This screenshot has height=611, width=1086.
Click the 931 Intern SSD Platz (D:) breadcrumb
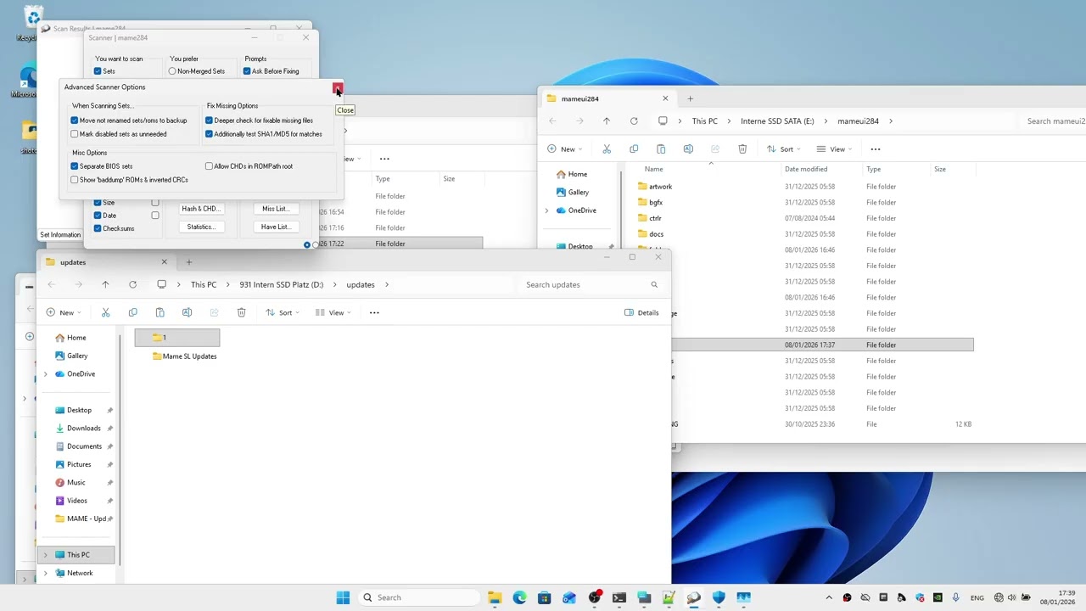(281, 284)
